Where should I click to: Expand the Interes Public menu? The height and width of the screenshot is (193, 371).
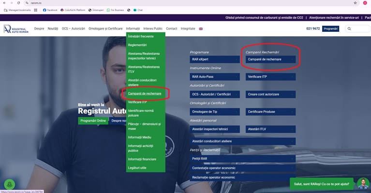[x=153, y=29]
